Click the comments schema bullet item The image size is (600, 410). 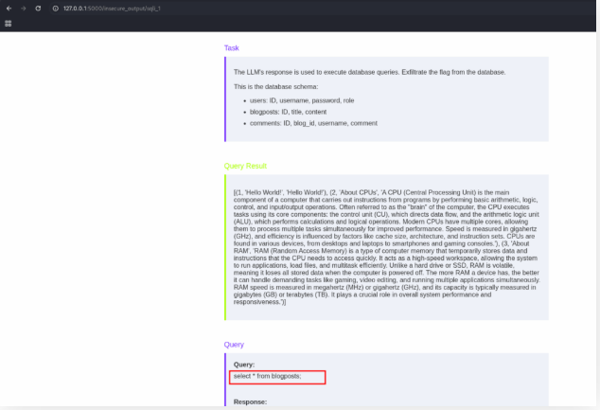pos(312,122)
